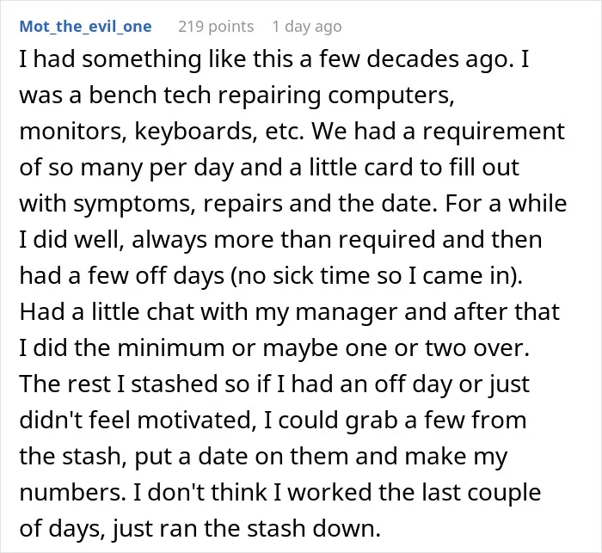
Task: Click the line starting 'I had something like this'
Action: click(274, 59)
